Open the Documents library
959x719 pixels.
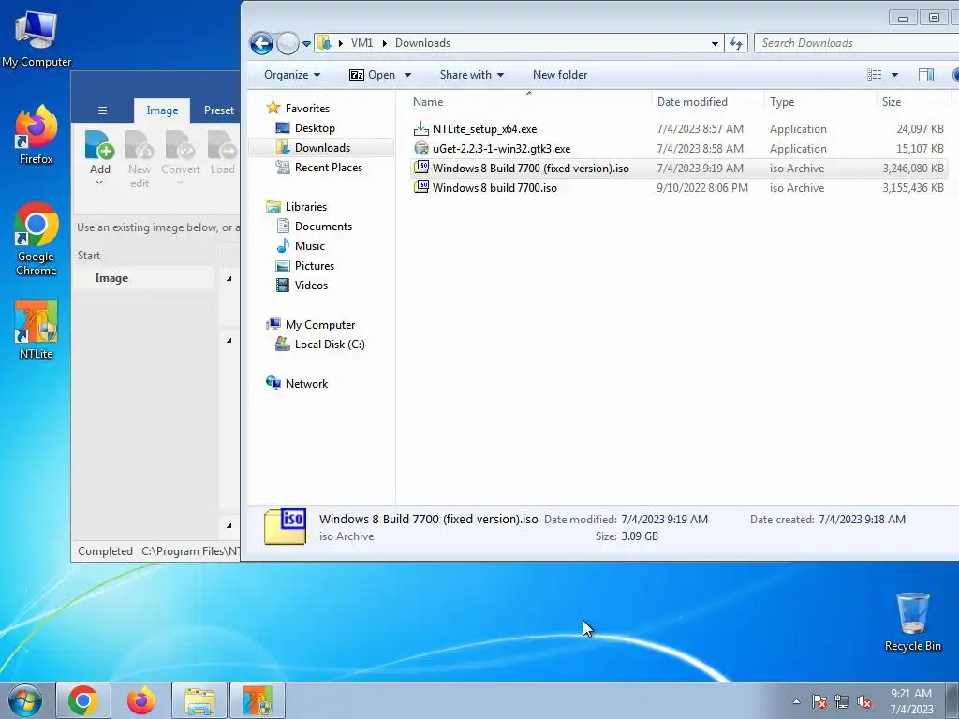(323, 227)
